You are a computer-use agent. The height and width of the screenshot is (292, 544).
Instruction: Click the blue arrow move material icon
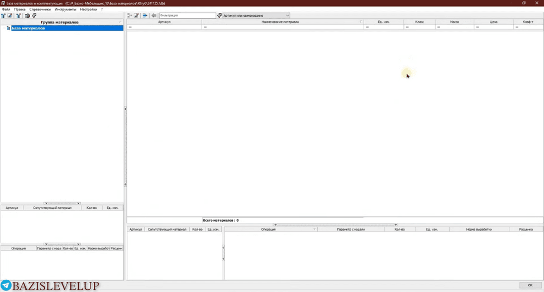tap(145, 16)
